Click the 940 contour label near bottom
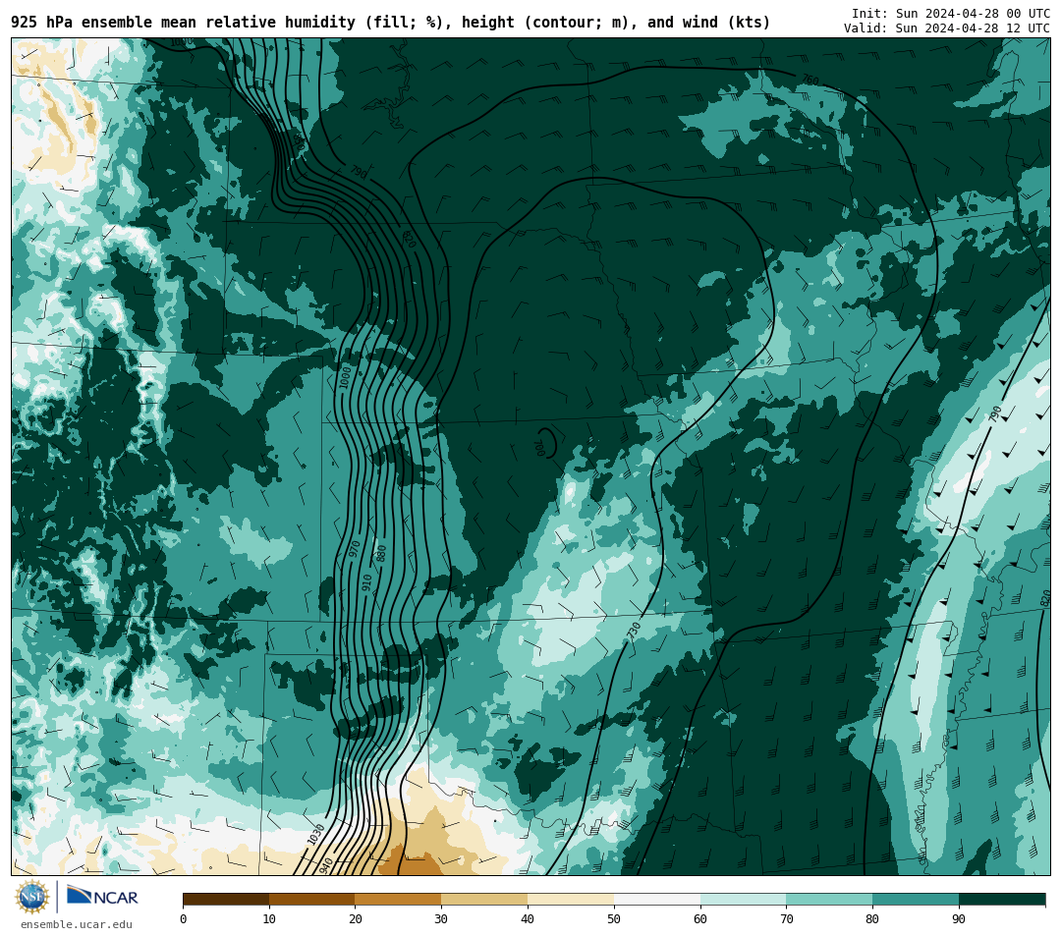Screen dimensions: 1061x937 click(326, 864)
